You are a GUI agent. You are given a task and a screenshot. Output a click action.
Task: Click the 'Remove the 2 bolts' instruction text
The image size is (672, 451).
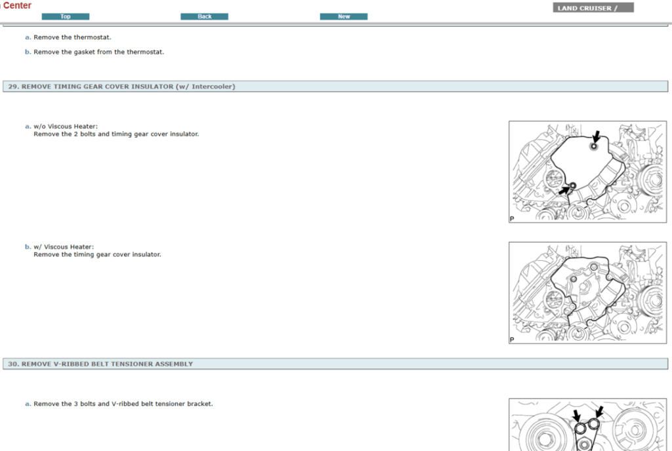pyautogui.click(x=115, y=134)
